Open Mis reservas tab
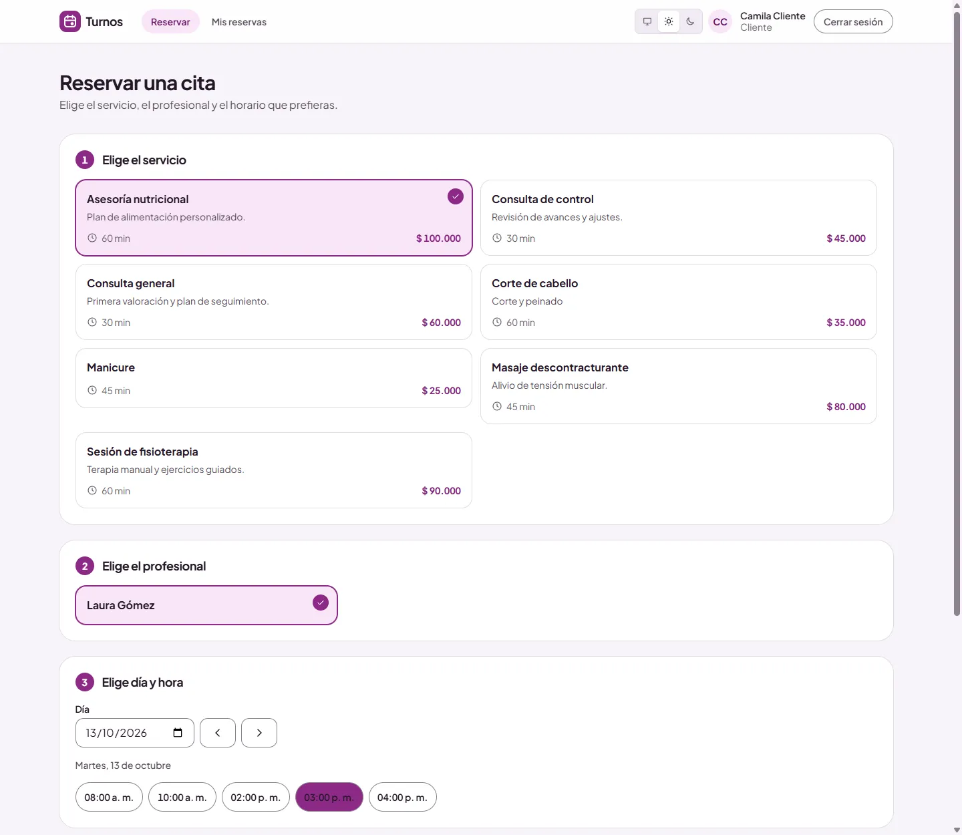 pos(239,21)
